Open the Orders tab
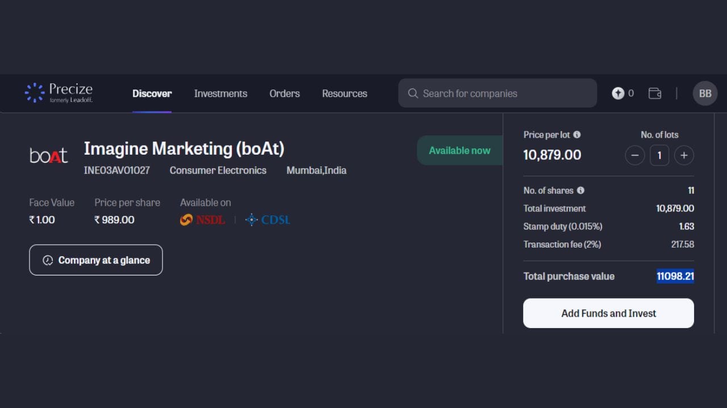The image size is (727, 408). coord(285,93)
